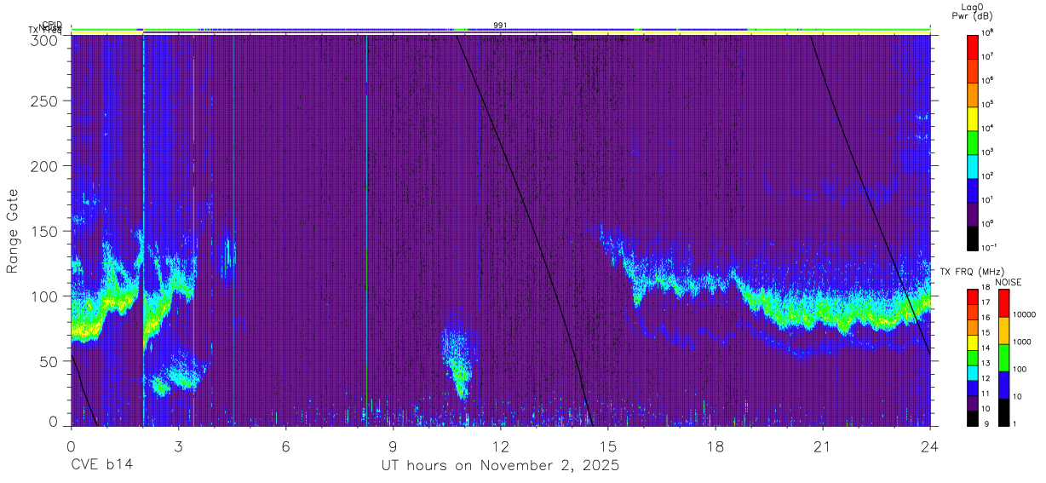The image size is (1046, 483).
Task: Select the yellow segment of the Lag0 Pwr colorbar
Action: tap(973, 118)
